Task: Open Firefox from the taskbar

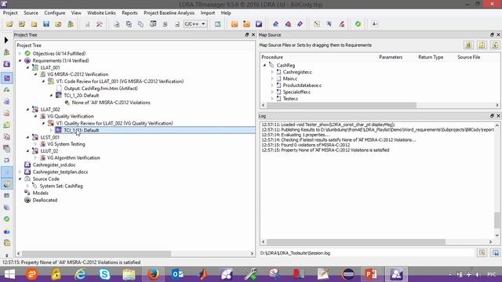Action: pos(153,274)
